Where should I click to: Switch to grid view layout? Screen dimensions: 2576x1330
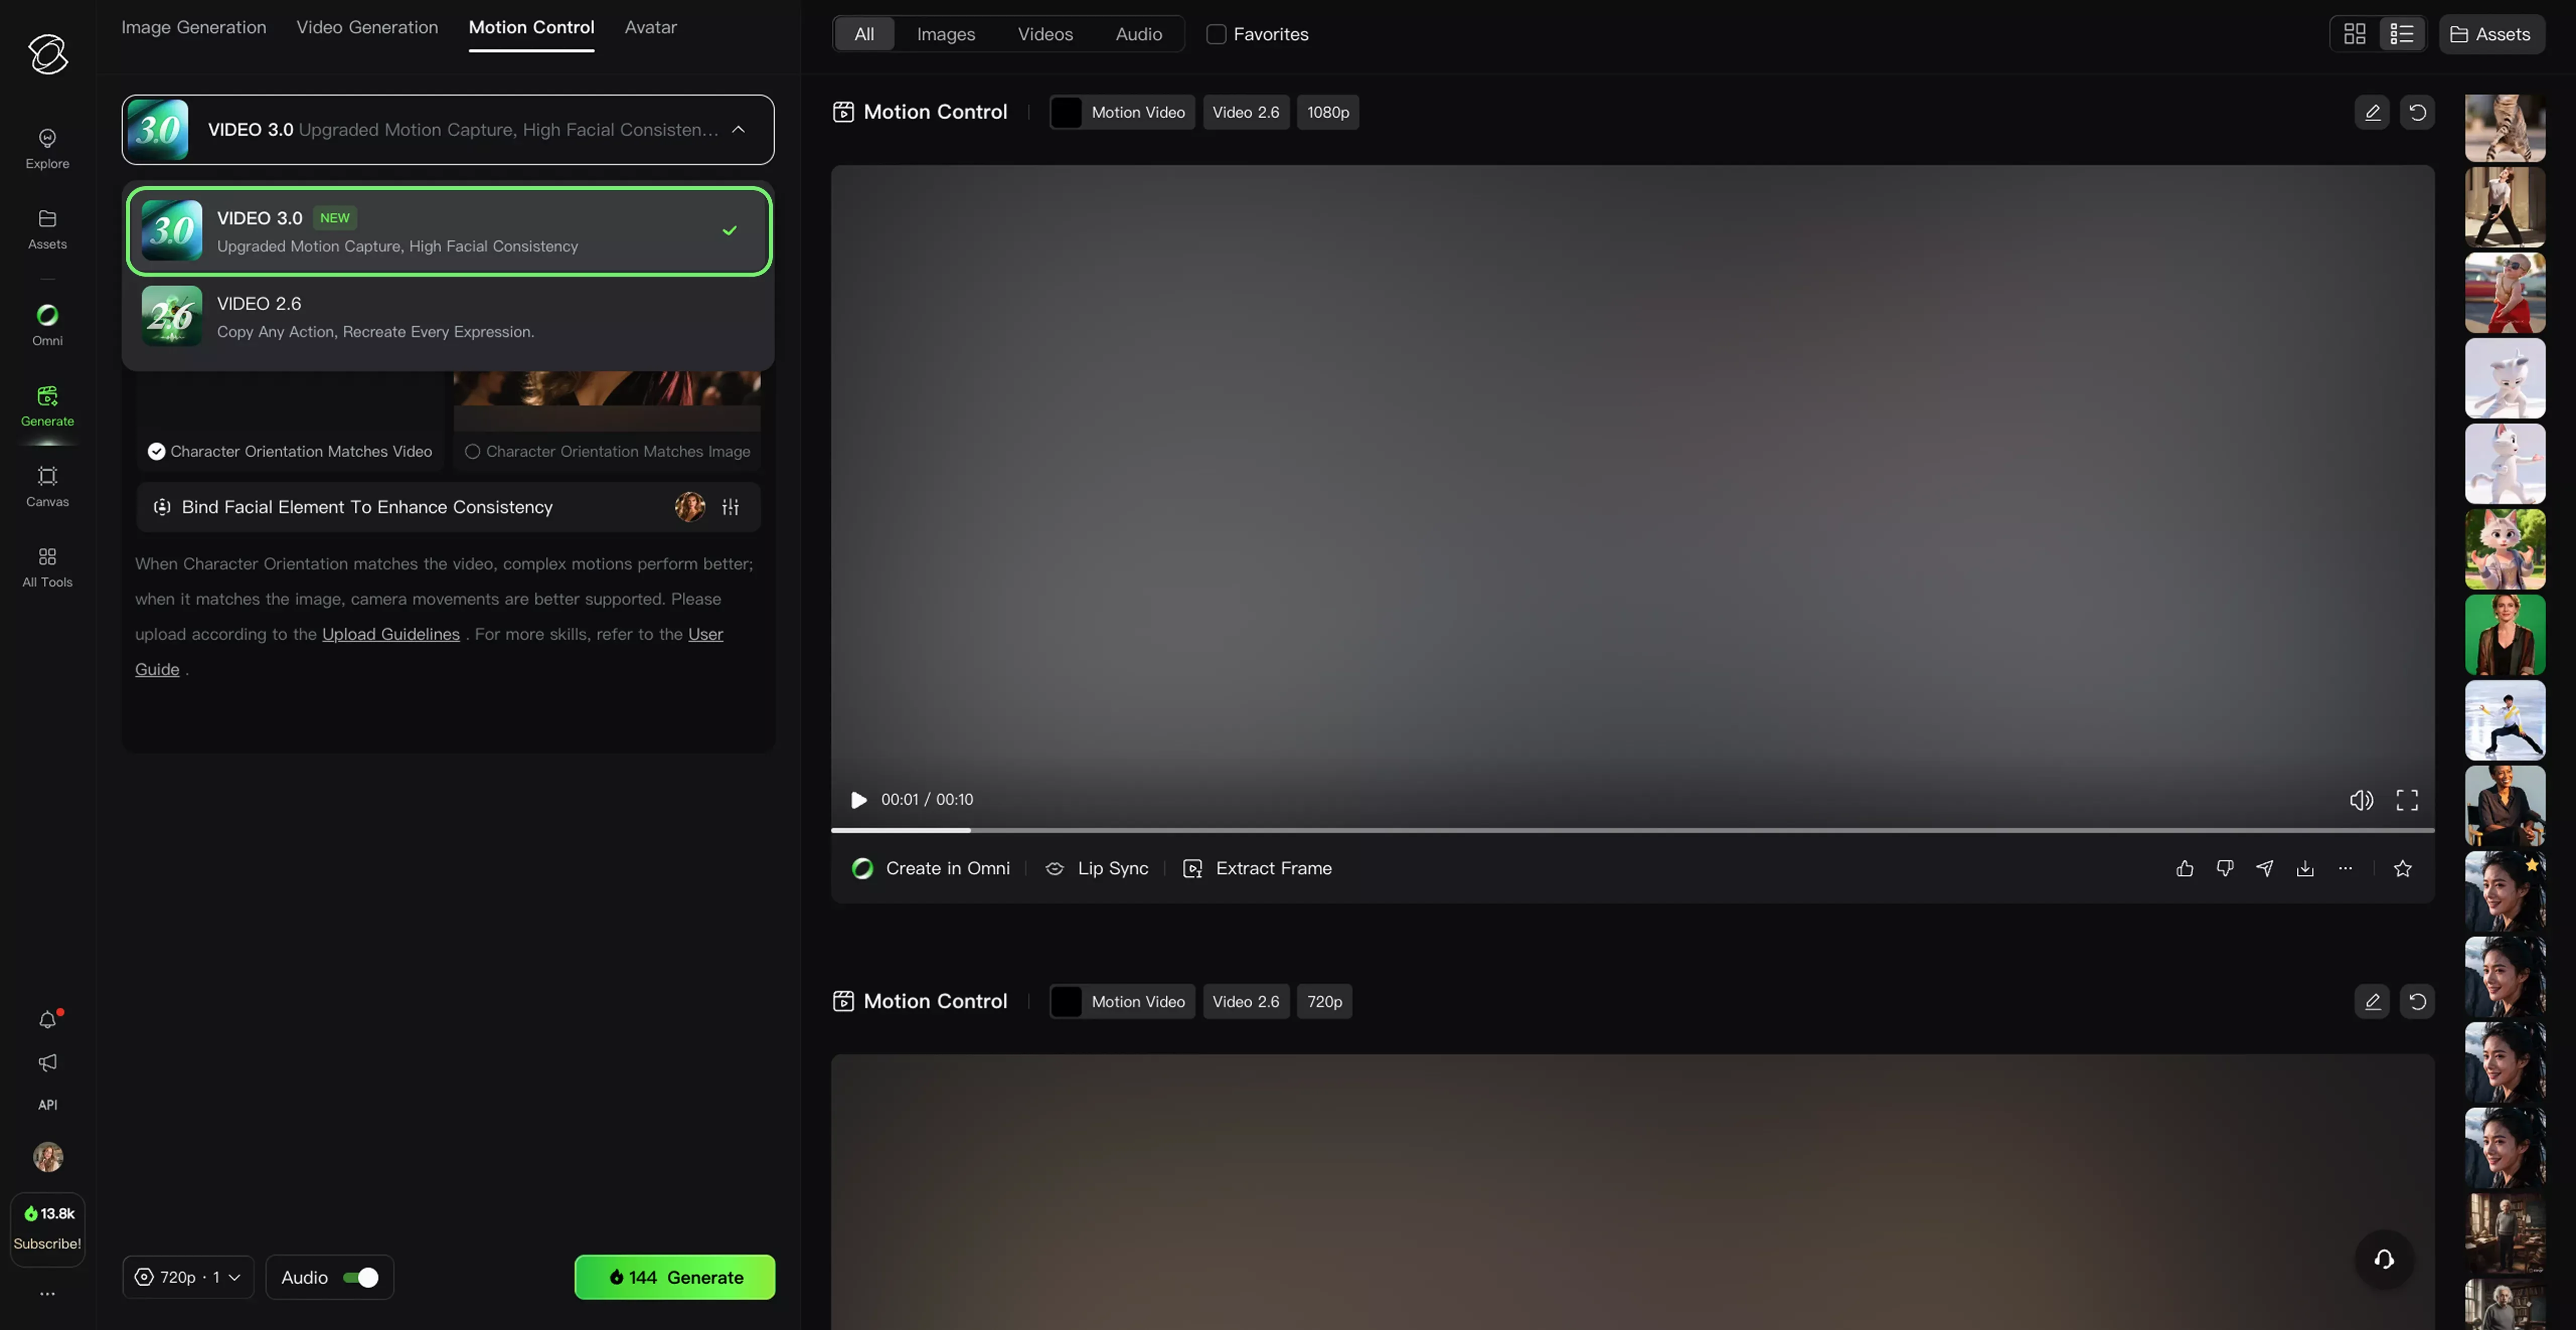tap(2354, 34)
